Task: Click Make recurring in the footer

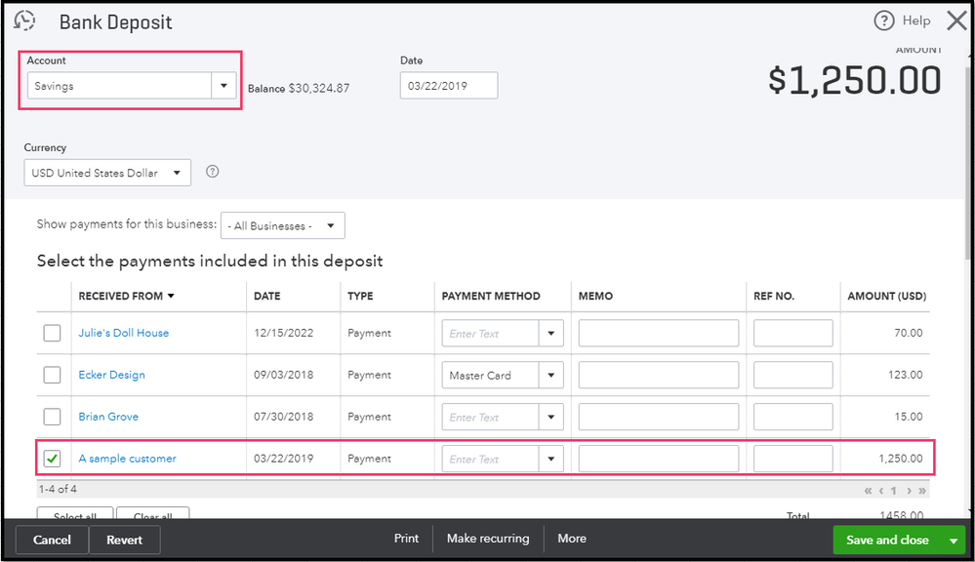Action: tap(488, 539)
